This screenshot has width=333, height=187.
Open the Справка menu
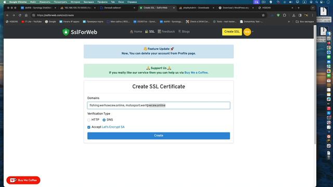132,2
